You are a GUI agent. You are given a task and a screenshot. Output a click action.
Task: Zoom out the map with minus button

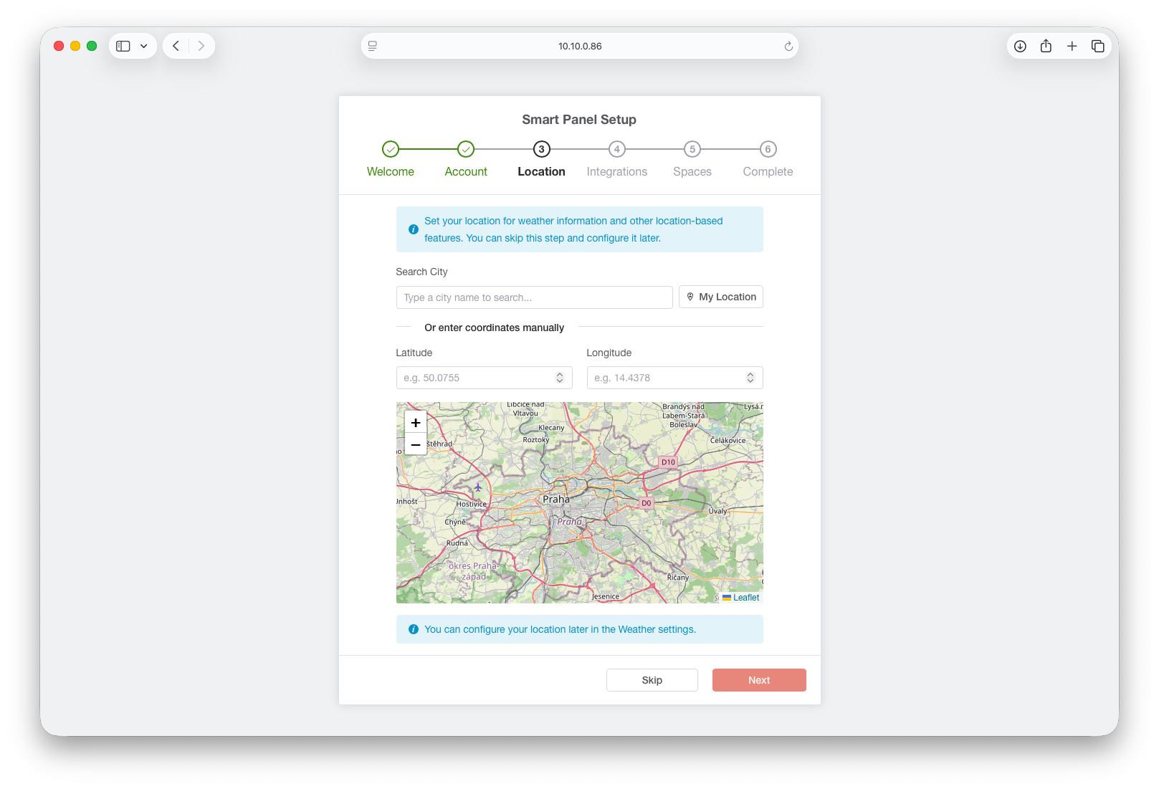416,445
